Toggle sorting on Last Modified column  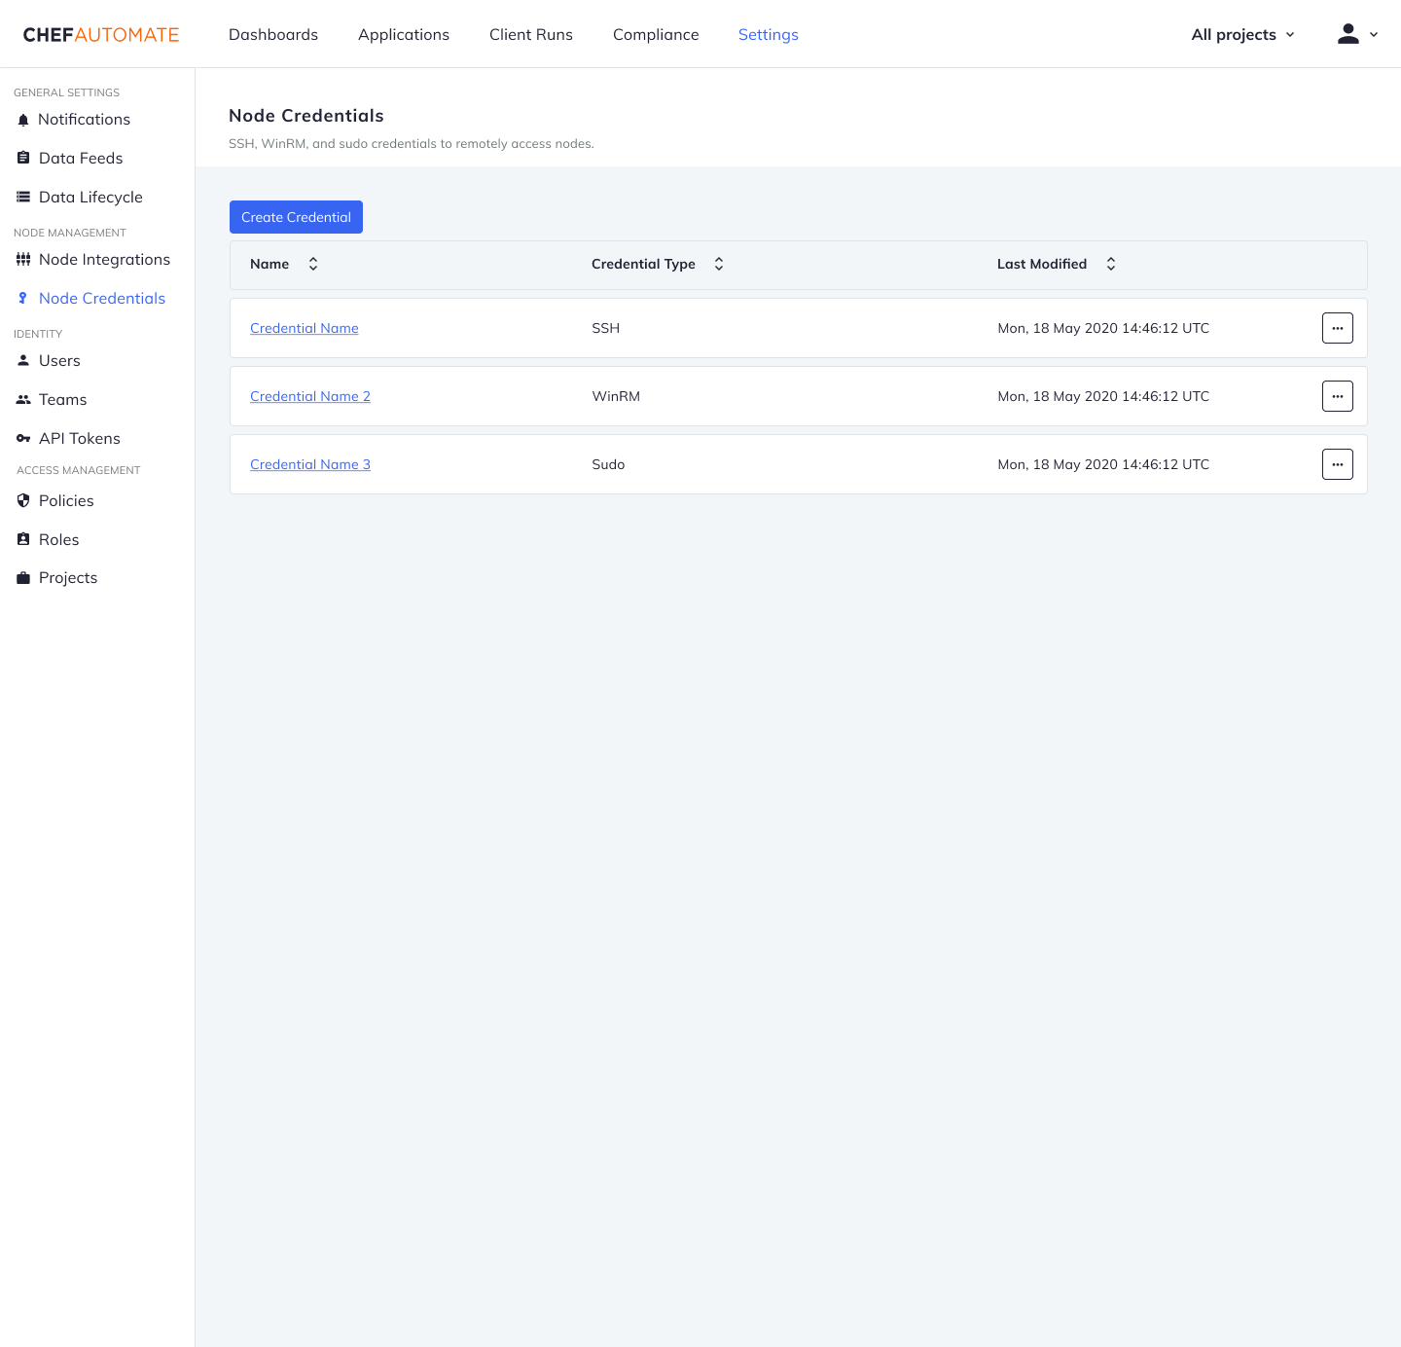(x=1110, y=263)
